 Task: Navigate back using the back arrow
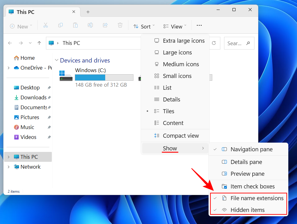tap(10, 43)
